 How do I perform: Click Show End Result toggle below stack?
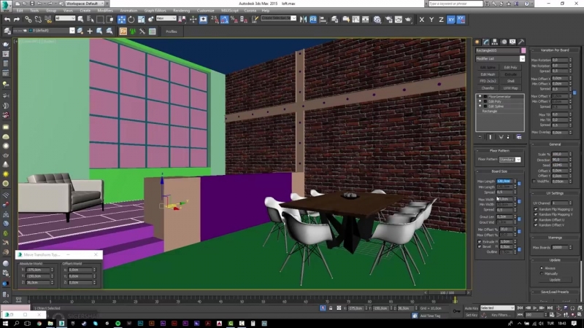pos(490,137)
